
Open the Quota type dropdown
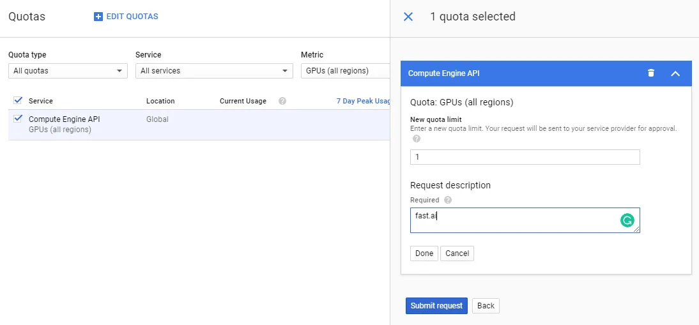[68, 71]
